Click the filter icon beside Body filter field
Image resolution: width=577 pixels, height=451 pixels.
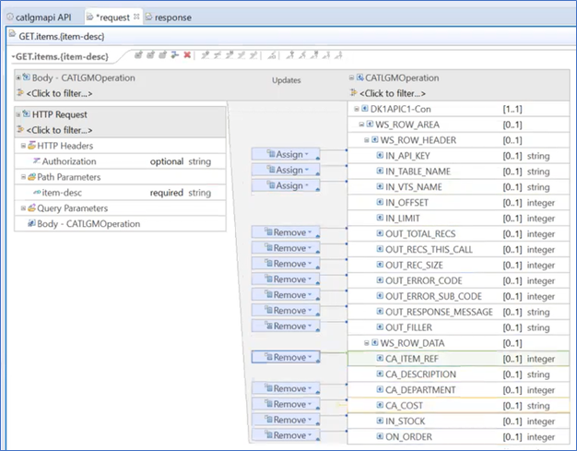click(20, 93)
